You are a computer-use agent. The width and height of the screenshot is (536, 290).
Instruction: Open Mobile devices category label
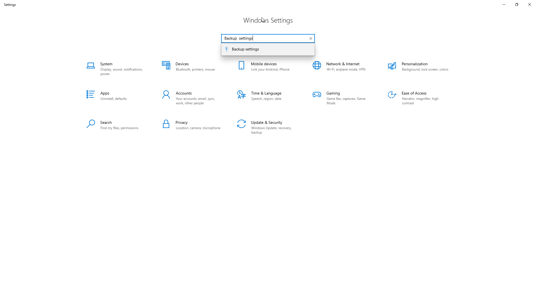tap(264, 64)
